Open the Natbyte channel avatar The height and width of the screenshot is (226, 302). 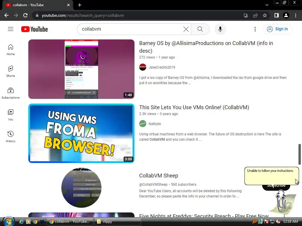pyautogui.click(x=143, y=124)
